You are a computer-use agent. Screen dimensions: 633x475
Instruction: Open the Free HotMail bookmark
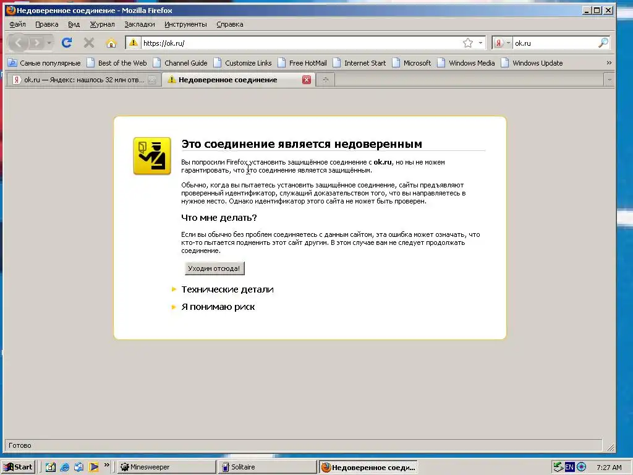tap(302, 63)
